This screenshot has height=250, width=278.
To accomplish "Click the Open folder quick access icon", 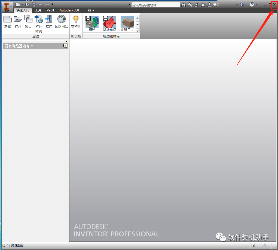I will [27, 5].
